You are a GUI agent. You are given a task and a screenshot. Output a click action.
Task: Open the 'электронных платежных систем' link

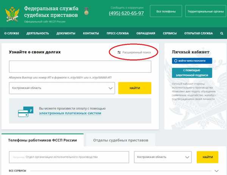pyautogui.click(x=70, y=113)
